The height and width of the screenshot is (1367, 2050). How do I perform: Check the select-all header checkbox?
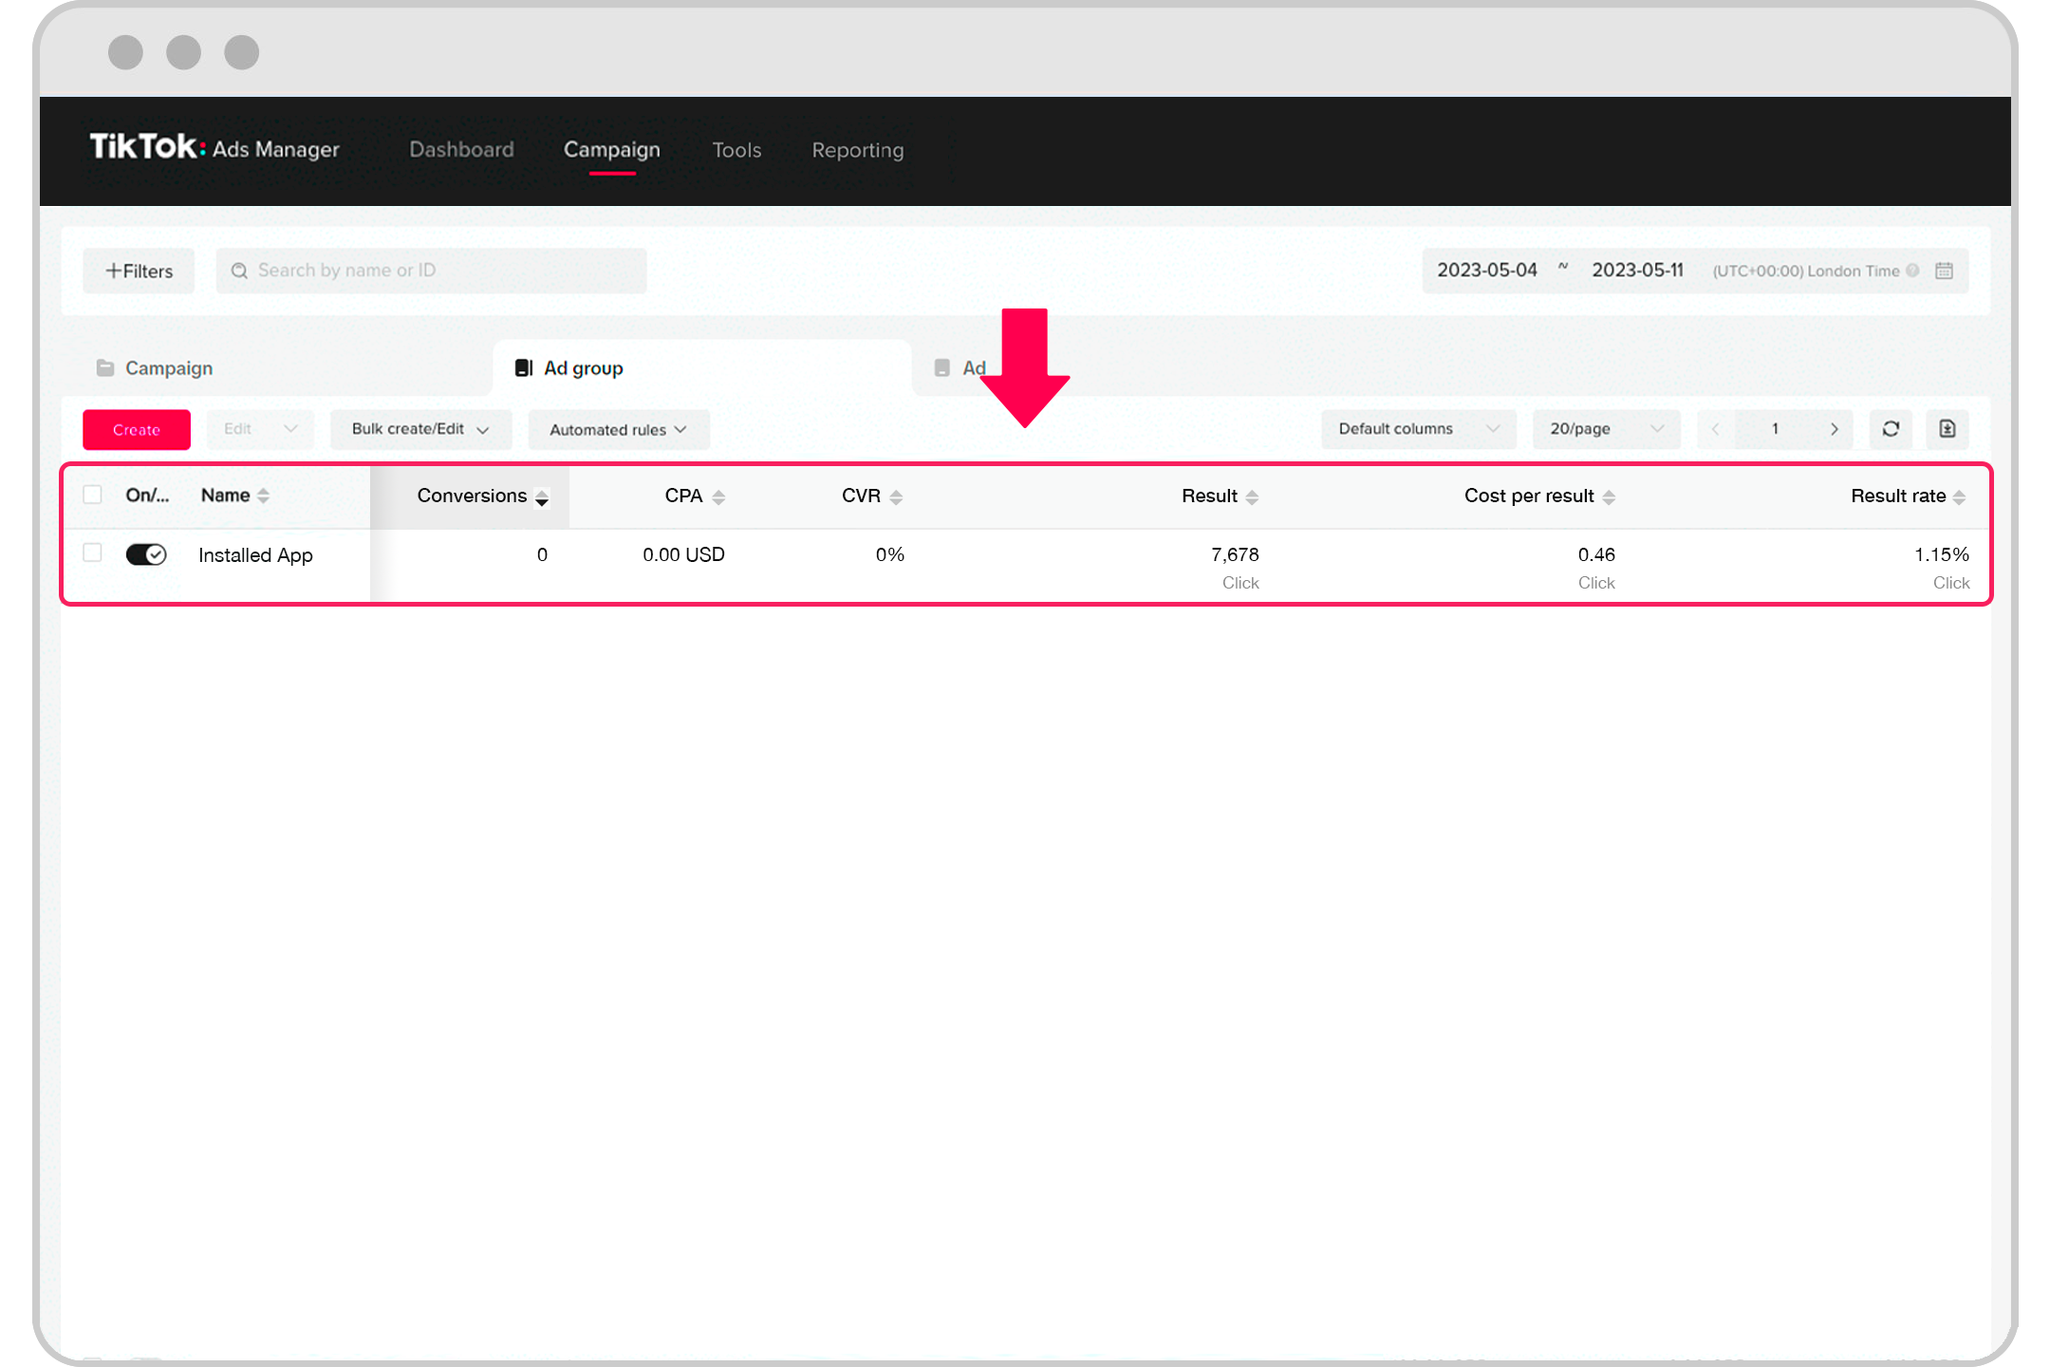pyautogui.click(x=92, y=495)
